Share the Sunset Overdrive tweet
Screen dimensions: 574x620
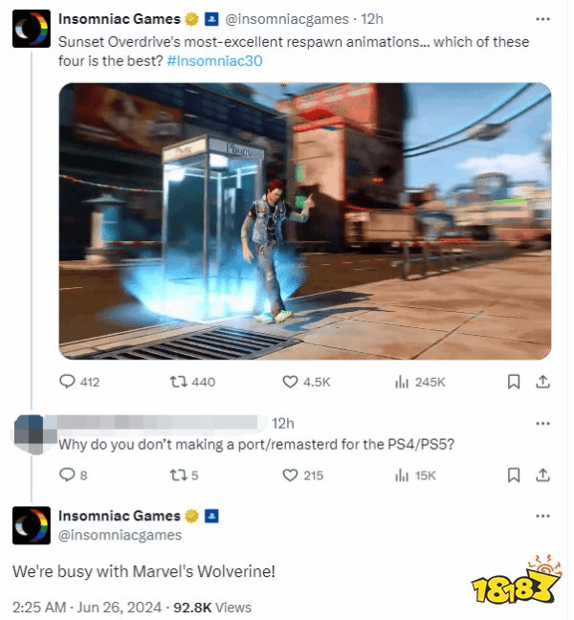(x=542, y=382)
